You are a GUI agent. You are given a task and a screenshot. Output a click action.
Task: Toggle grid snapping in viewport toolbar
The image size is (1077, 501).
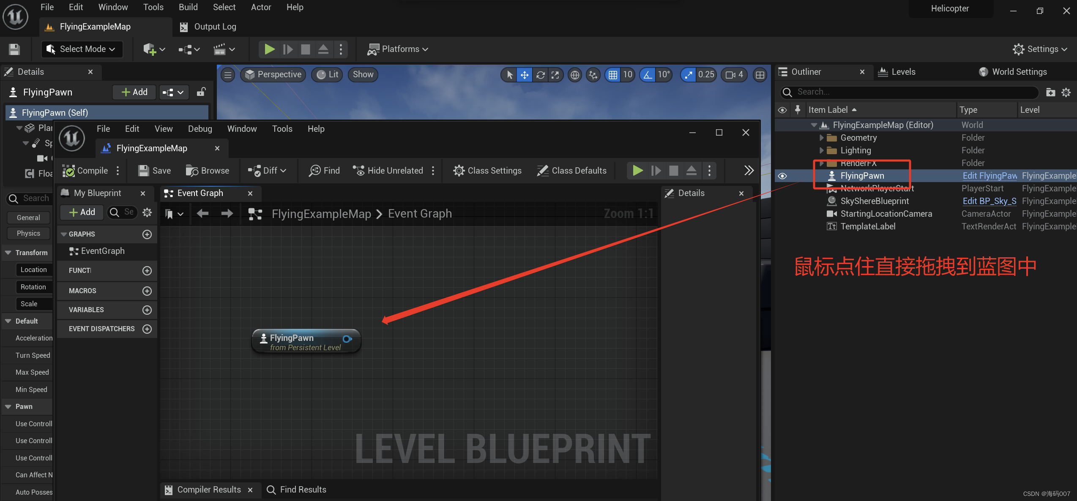[612, 75]
